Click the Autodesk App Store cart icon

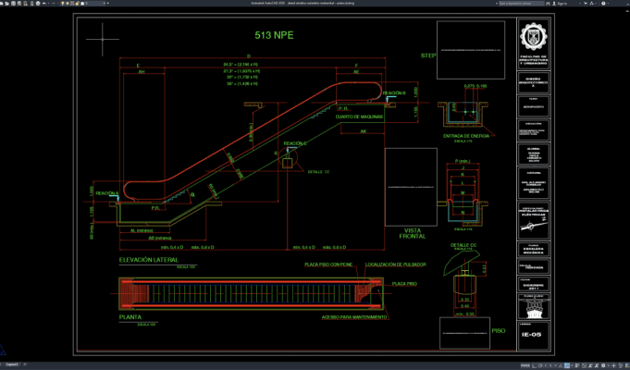coord(586,3)
